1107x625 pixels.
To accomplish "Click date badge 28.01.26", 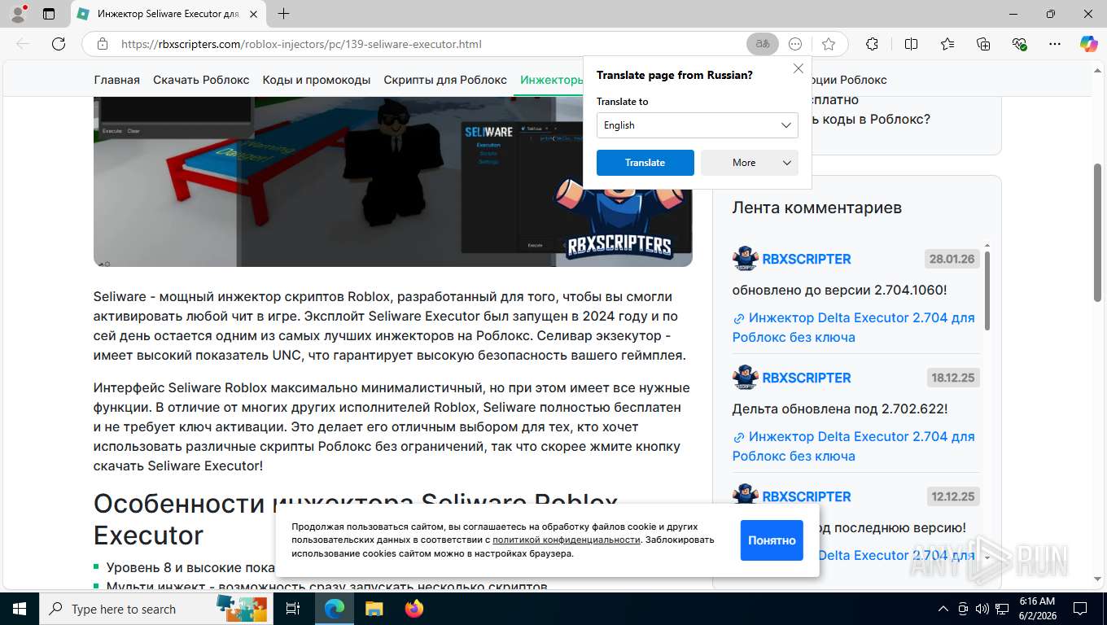I will (x=952, y=259).
